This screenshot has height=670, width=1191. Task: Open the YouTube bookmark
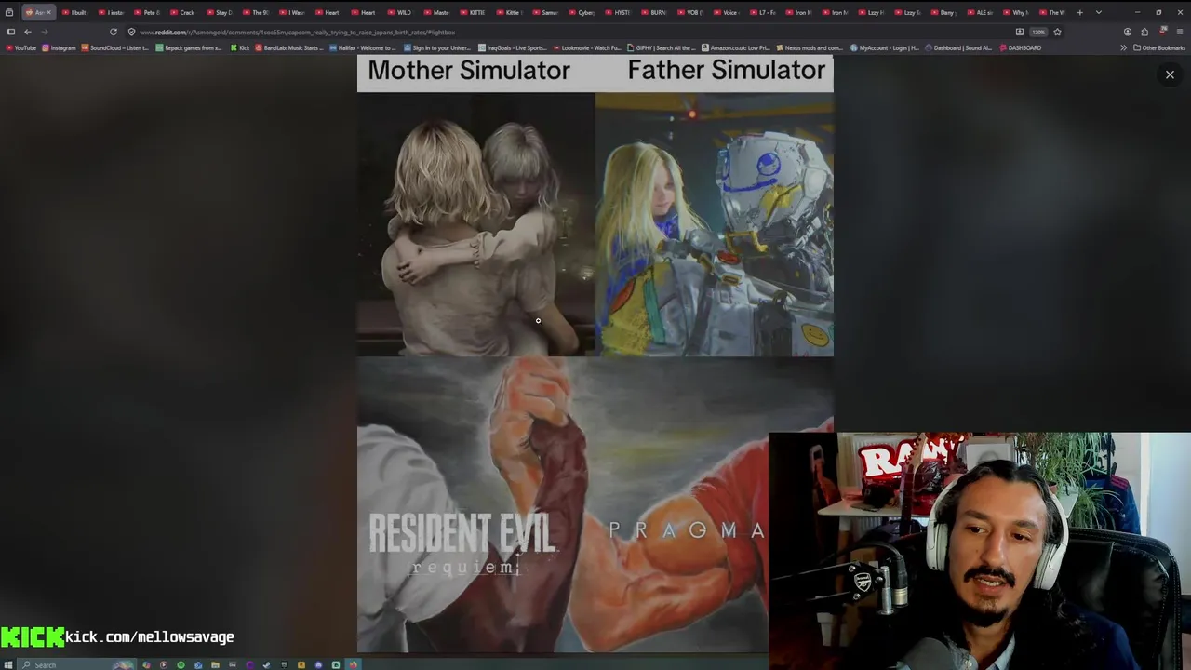click(21, 47)
